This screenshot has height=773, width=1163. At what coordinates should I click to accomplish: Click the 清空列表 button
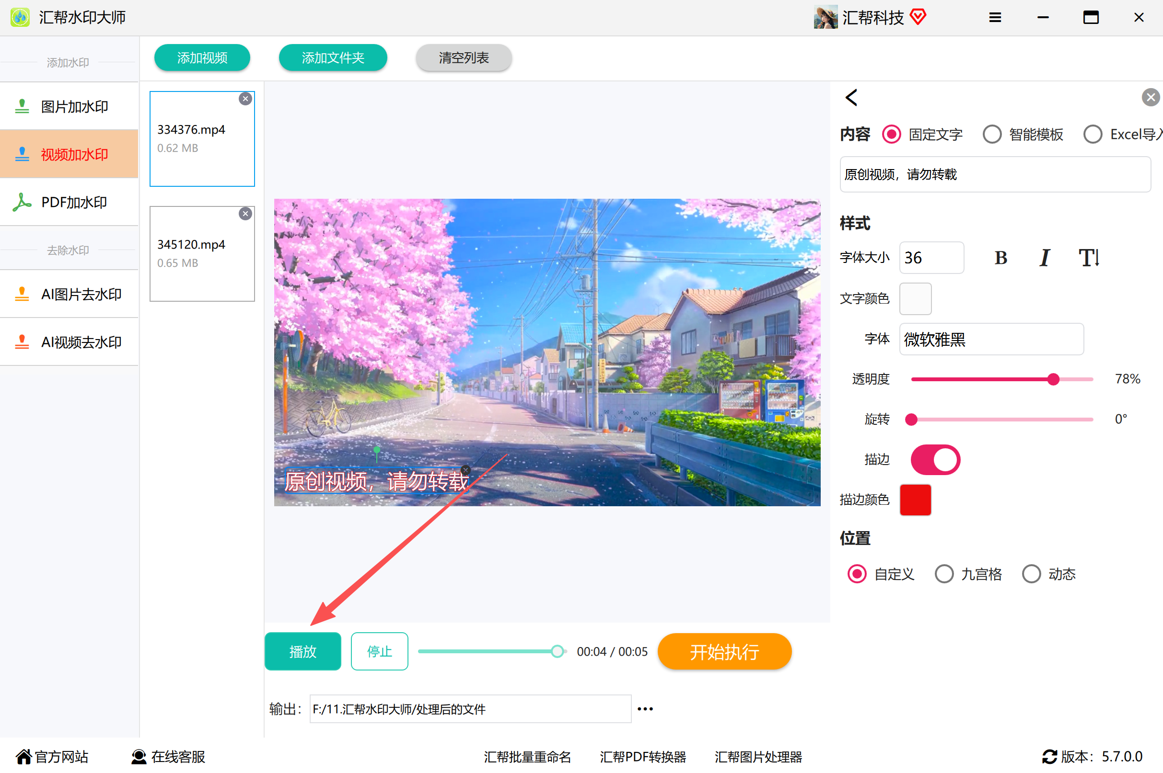(x=464, y=57)
